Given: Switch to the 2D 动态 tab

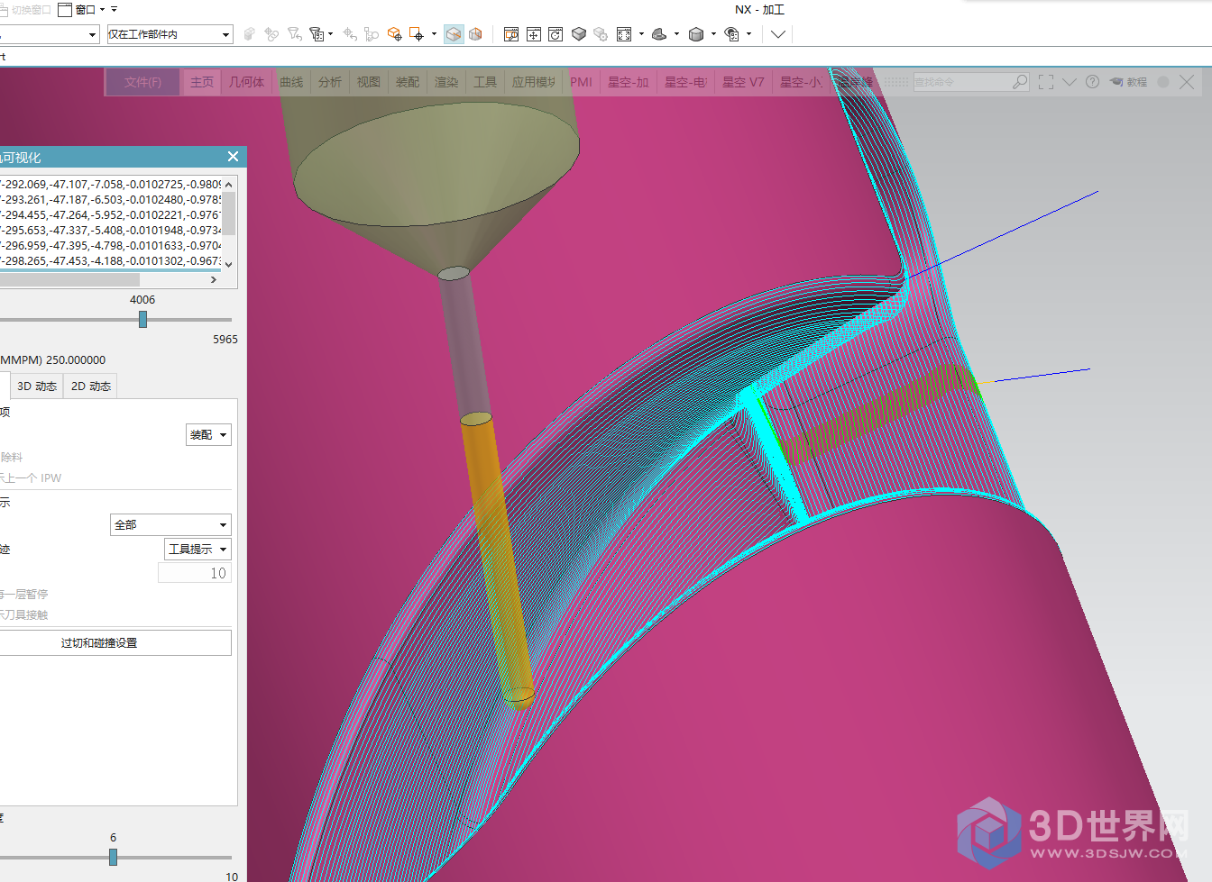Looking at the screenshot, I should coord(91,386).
